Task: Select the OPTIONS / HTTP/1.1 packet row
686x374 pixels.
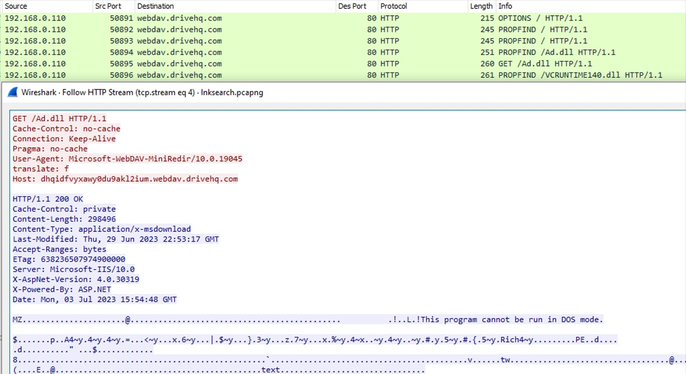Action: [540, 18]
